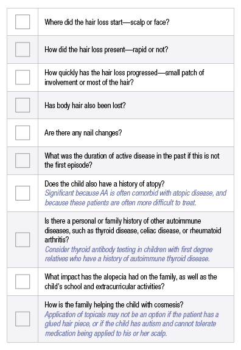Mark the body hair lost checkbox

(x=23, y=105)
